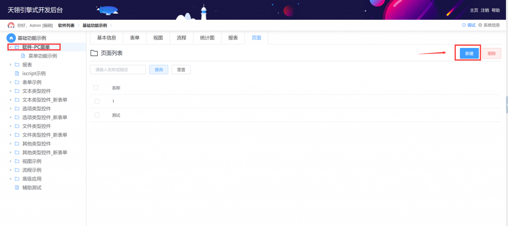Screen dimensions: 508x226
Task: Collapse the 软件-PC菜单 tree node arrow
Action: pyautogui.click(x=10, y=47)
